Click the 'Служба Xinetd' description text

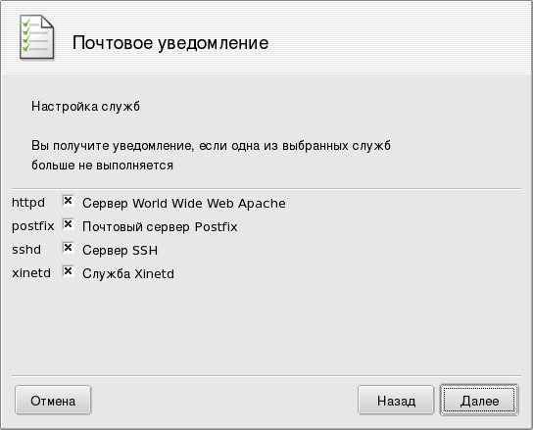tap(128, 273)
